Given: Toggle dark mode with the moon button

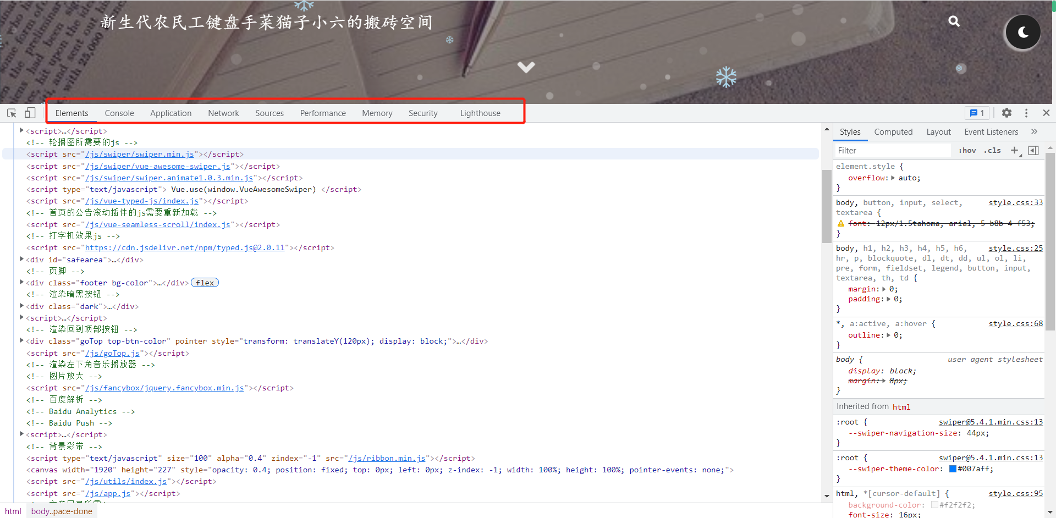Looking at the screenshot, I should (1022, 32).
